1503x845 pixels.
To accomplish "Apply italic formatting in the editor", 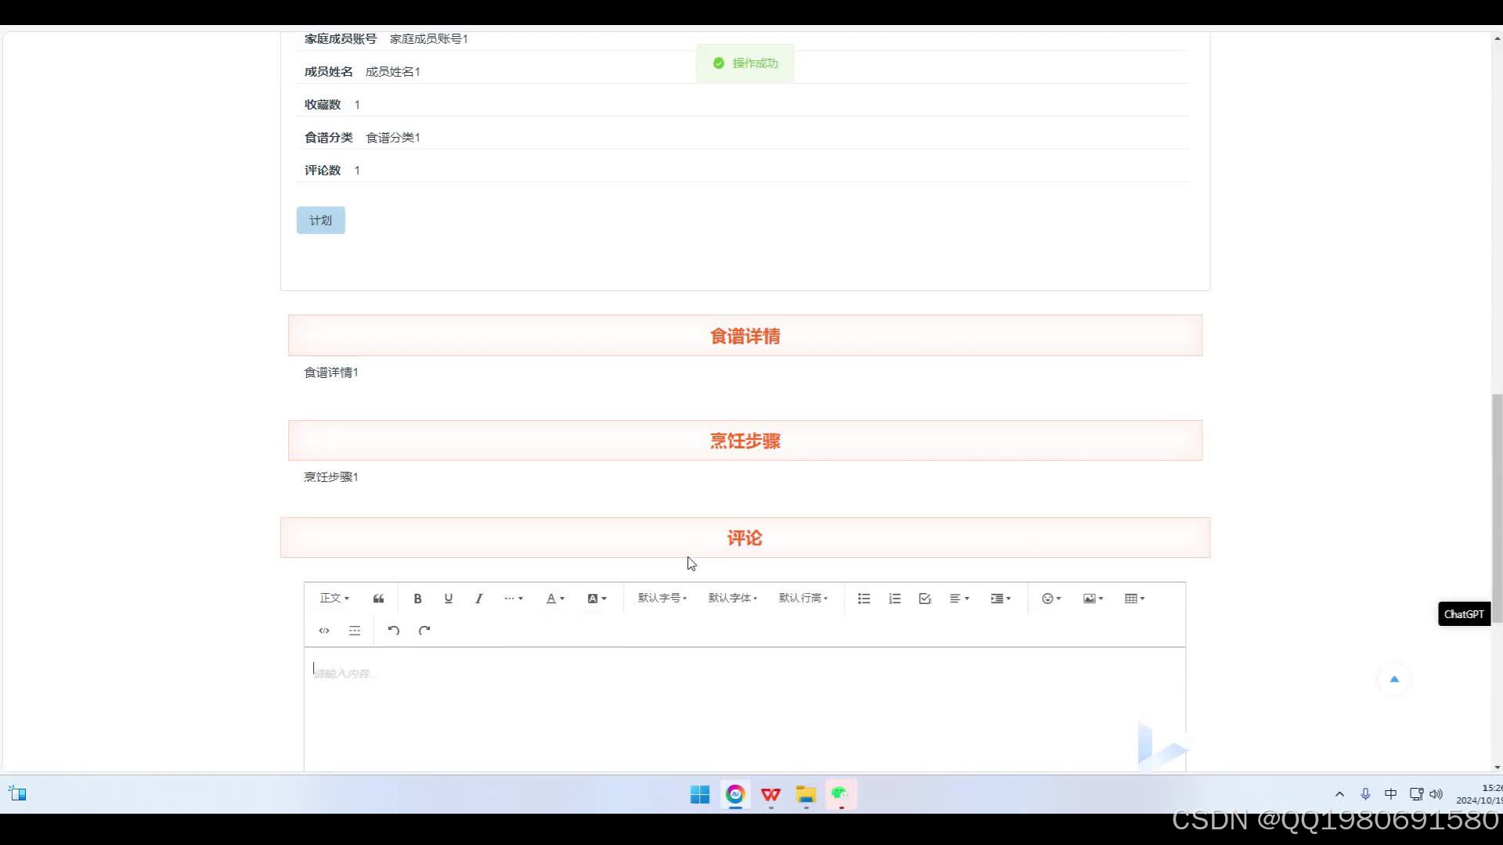I will (x=478, y=598).
